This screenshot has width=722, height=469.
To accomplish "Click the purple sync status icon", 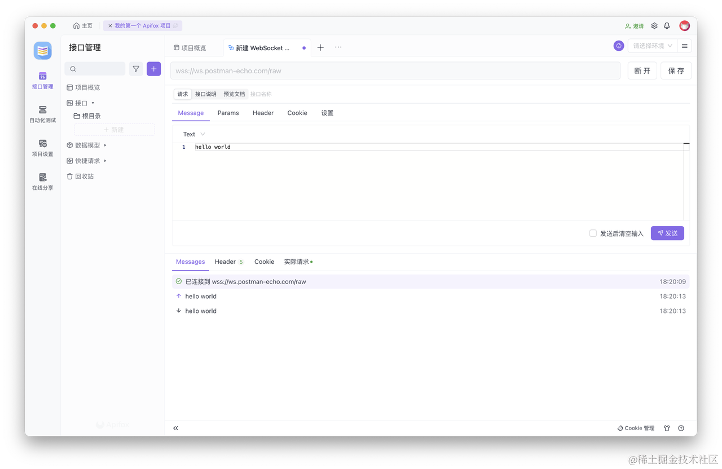I will tap(619, 46).
